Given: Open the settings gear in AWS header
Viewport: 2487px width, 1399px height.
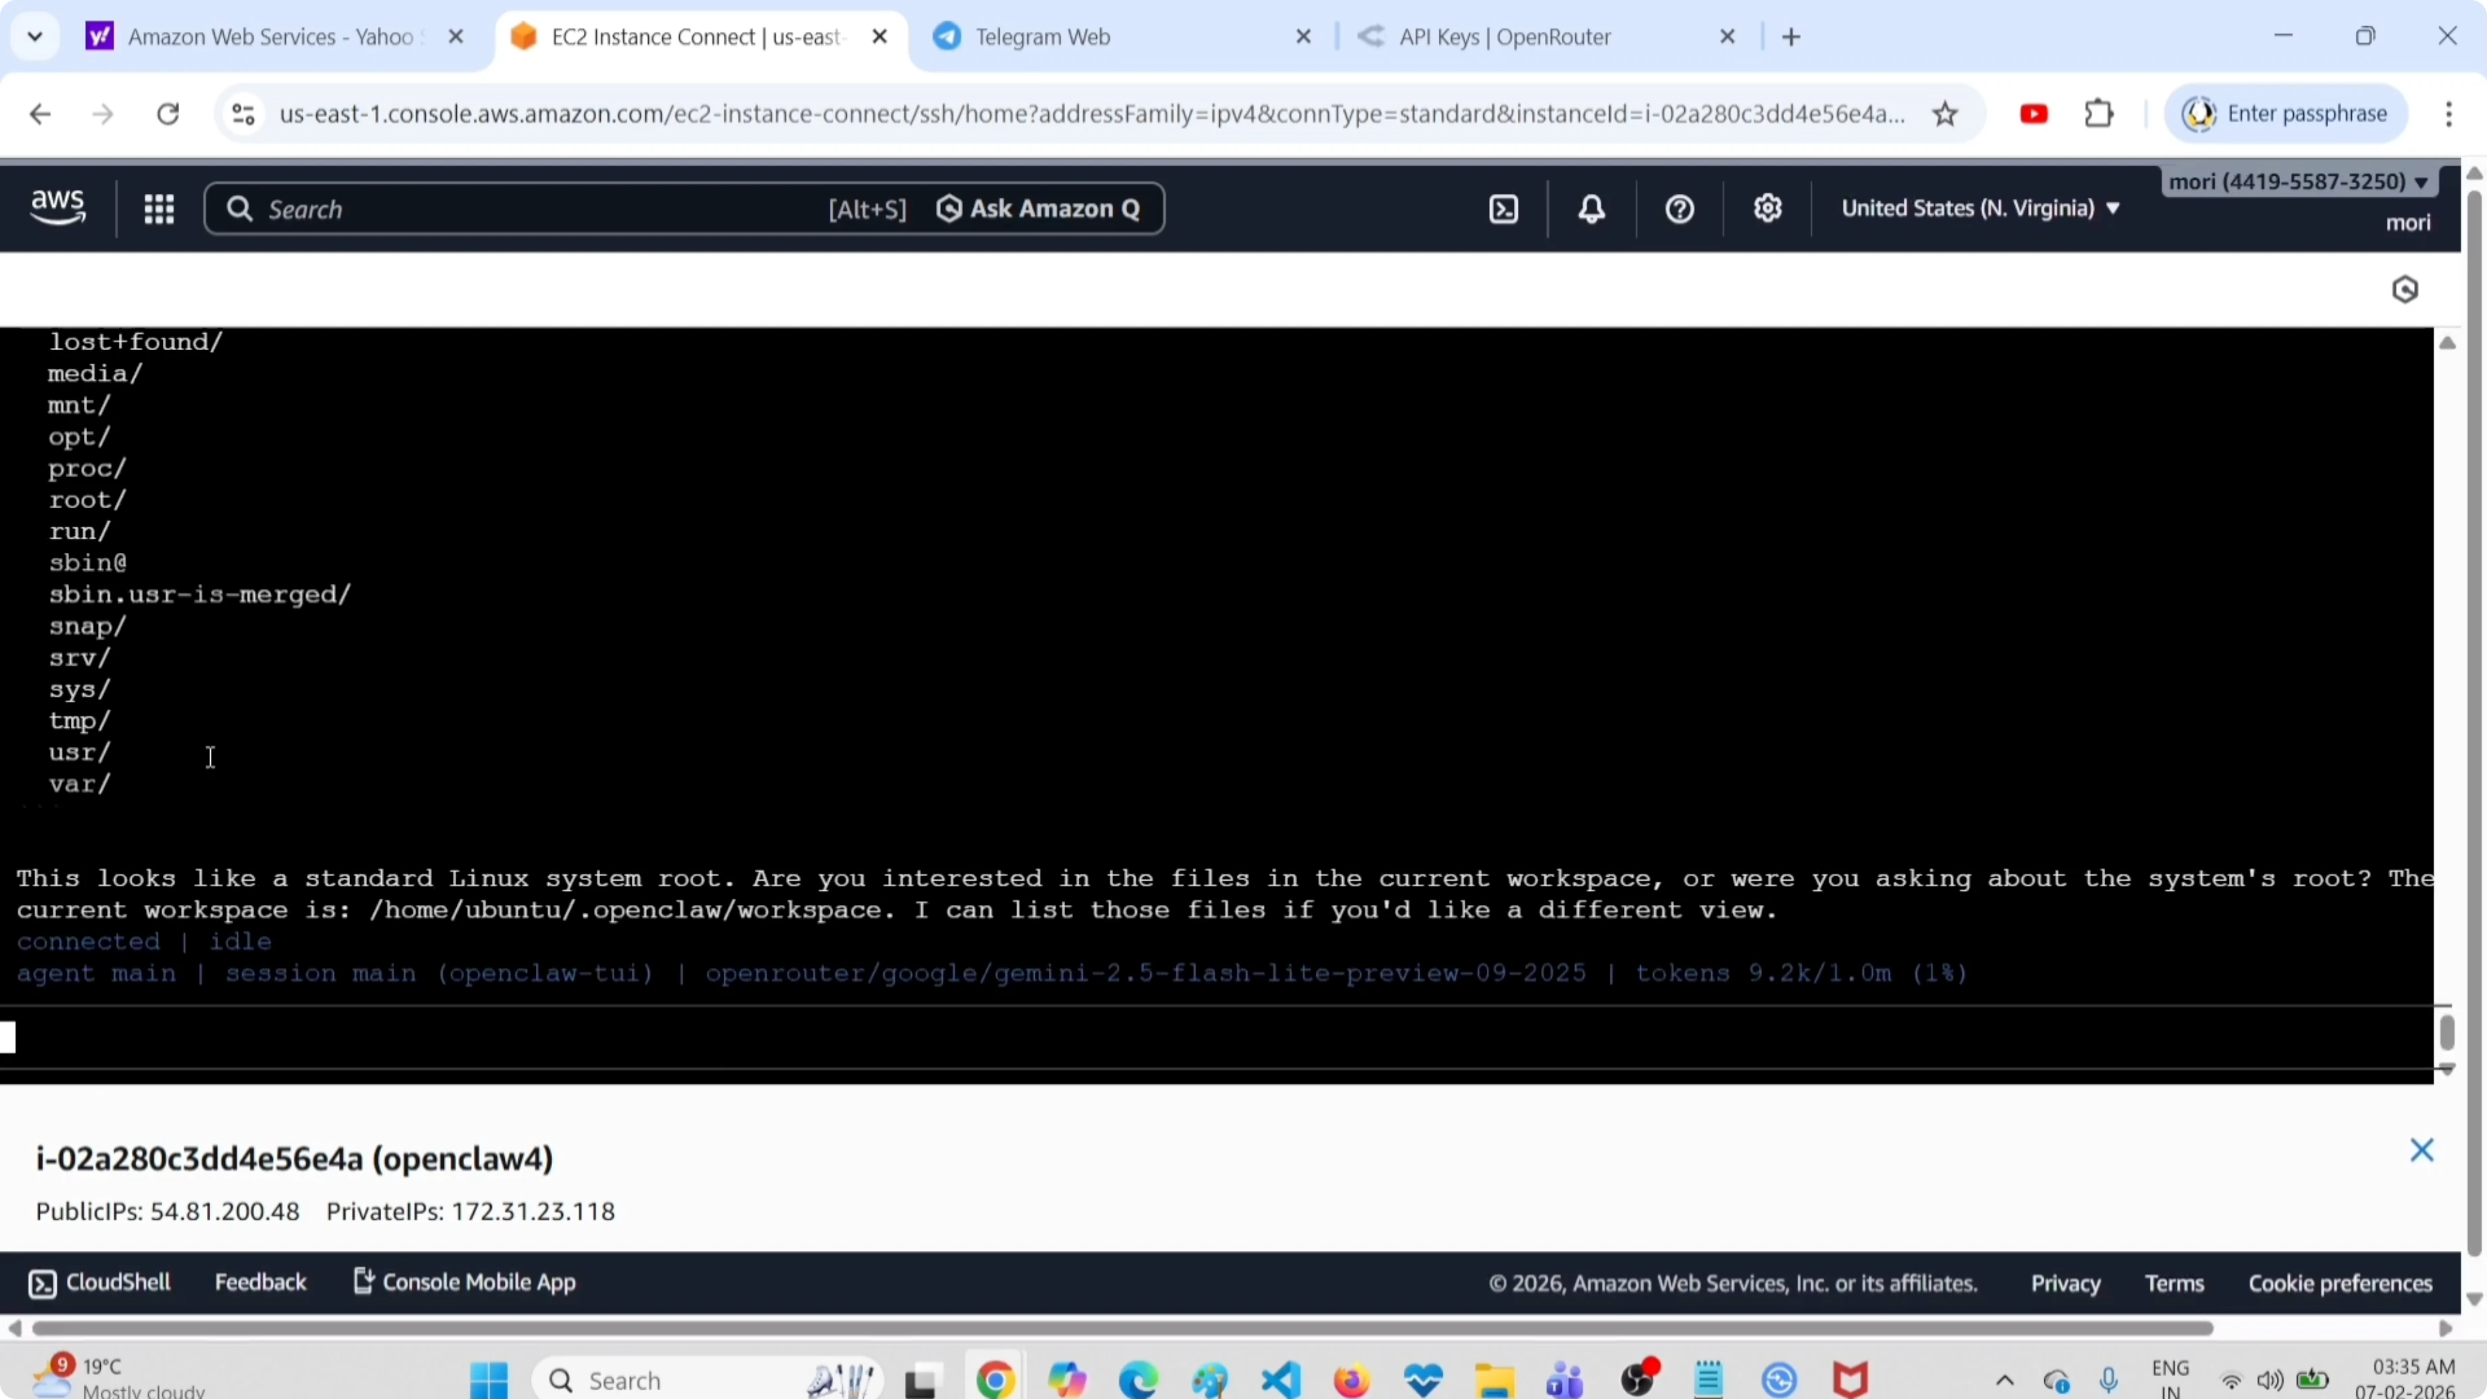Looking at the screenshot, I should [x=1767, y=209].
